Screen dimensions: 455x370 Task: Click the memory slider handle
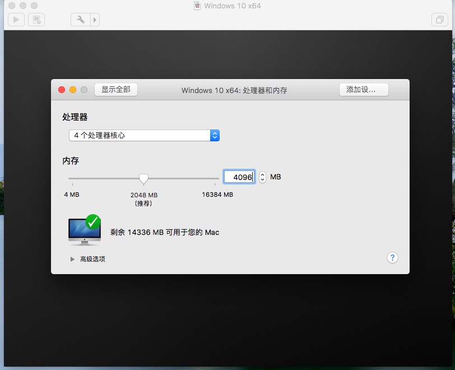click(x=143, y=178)
